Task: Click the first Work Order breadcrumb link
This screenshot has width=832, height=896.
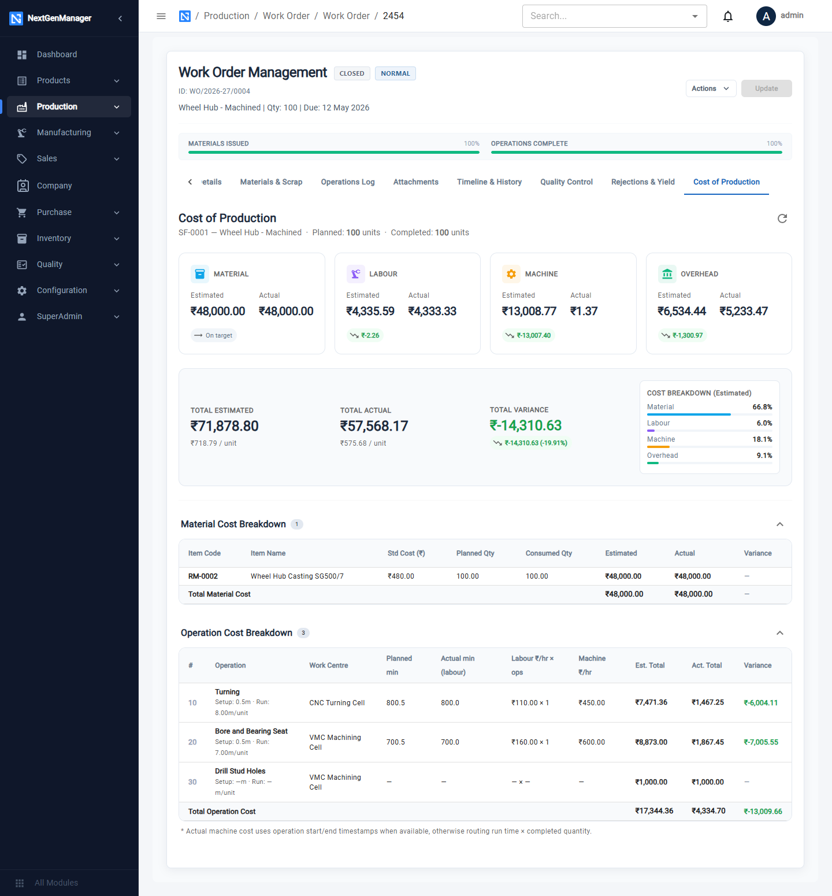Action: point(286,16)
